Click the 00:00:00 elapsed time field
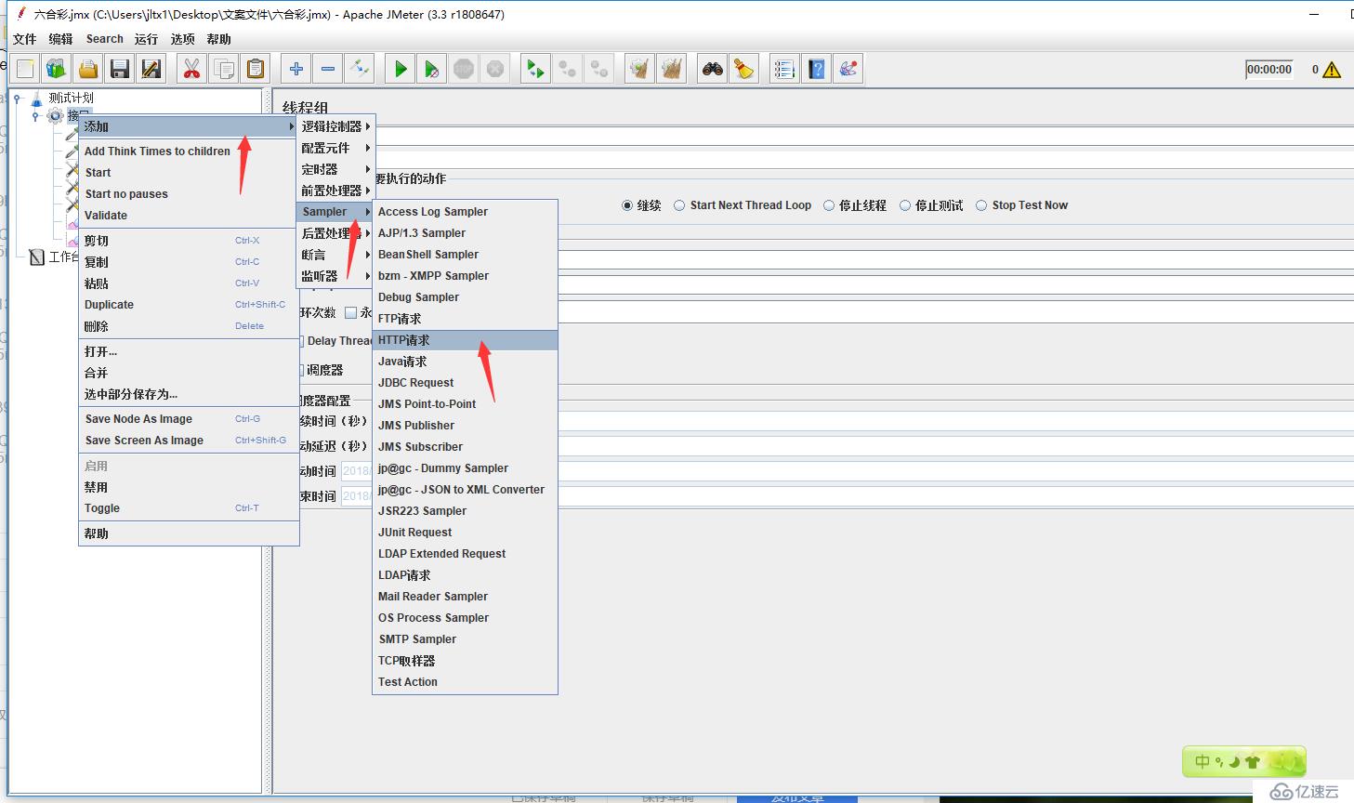The image size is (1354, 803). pos(1269,70)
